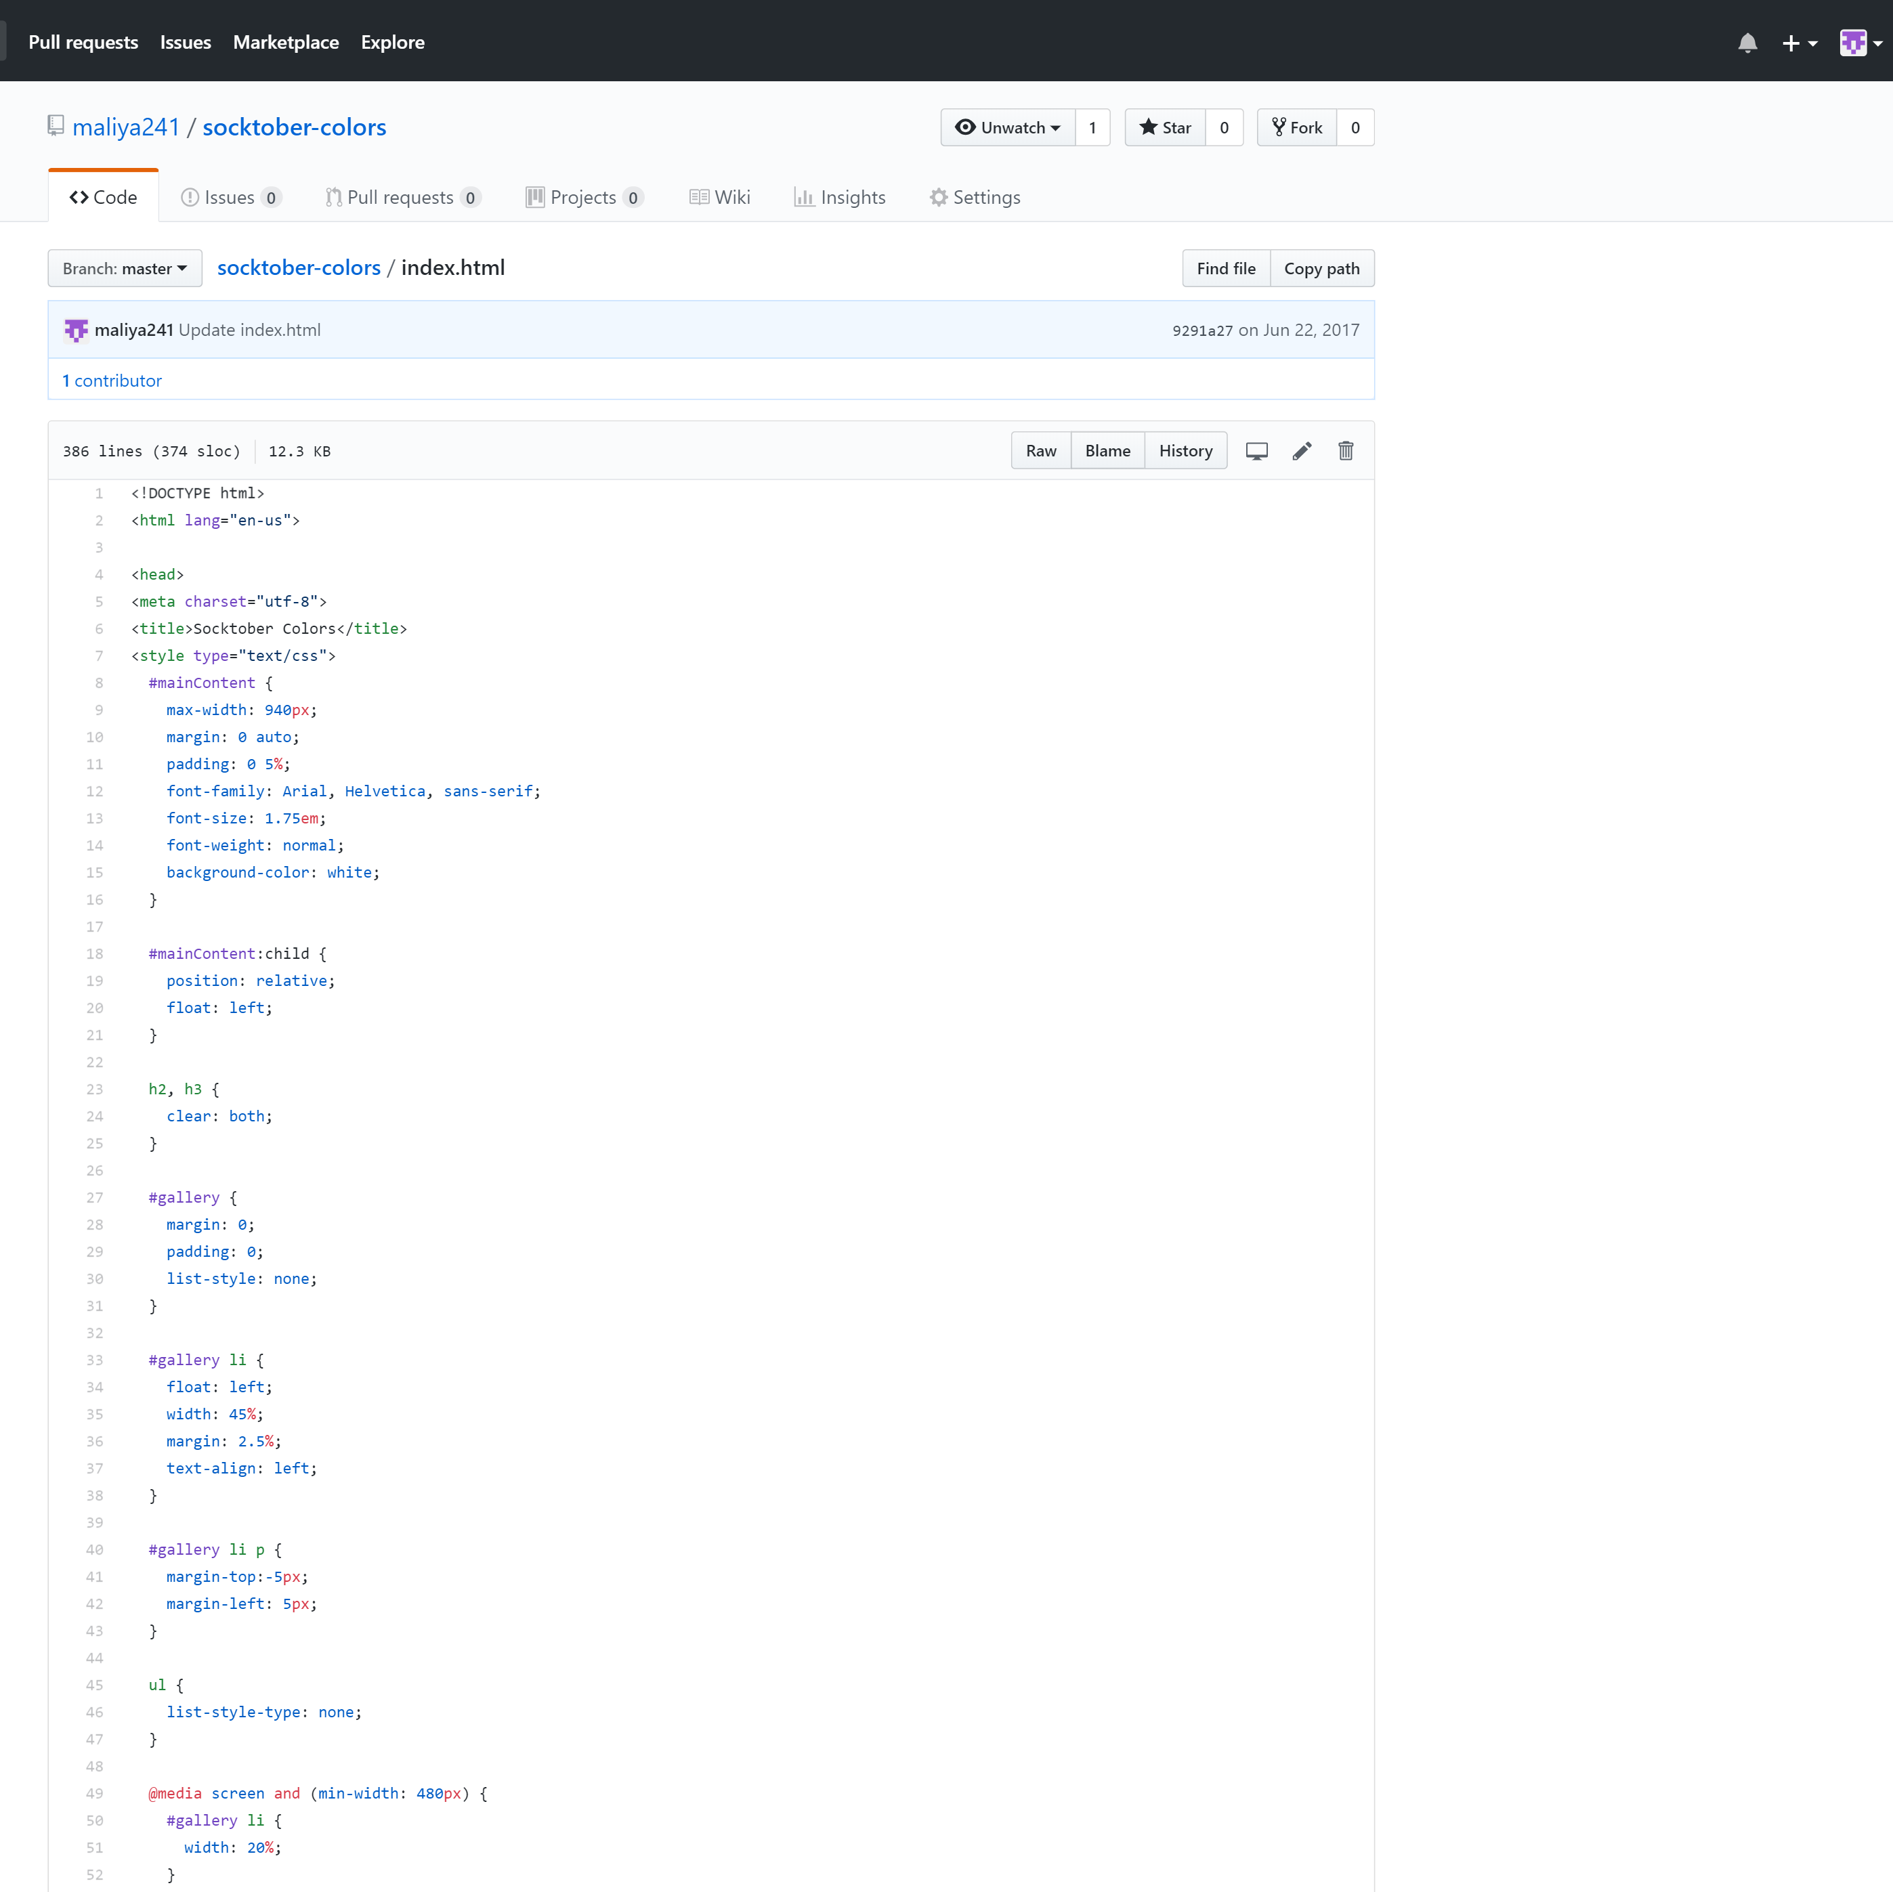Open the Unwatch dropdown
The width and height of the screenshot is (1893, 1892).
[x=1007, y=127]
